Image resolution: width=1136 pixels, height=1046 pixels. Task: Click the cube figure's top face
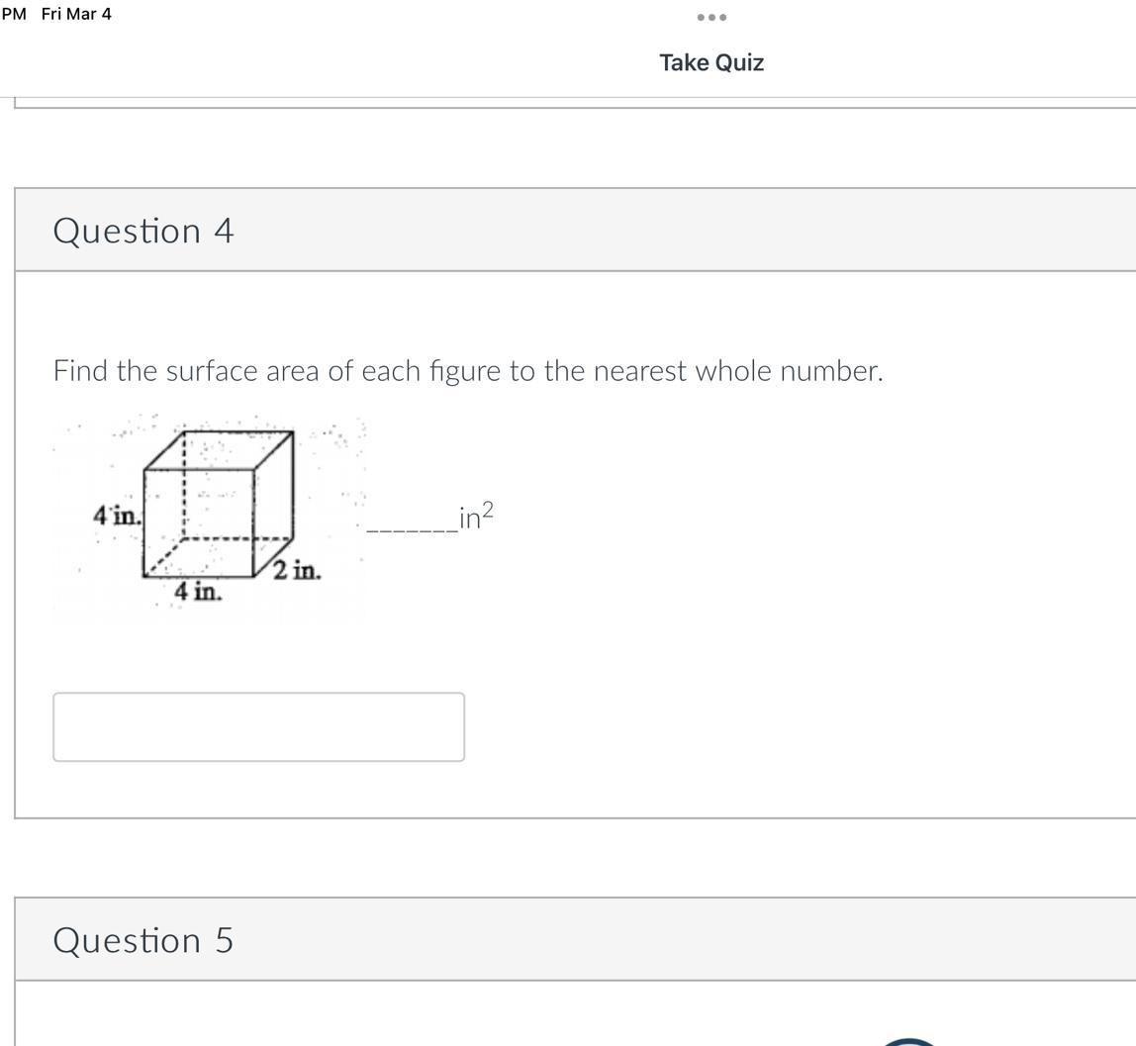[x=220, y=449]
